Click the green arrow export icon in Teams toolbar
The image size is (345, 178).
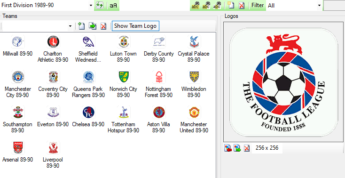[x=93, y=26]
